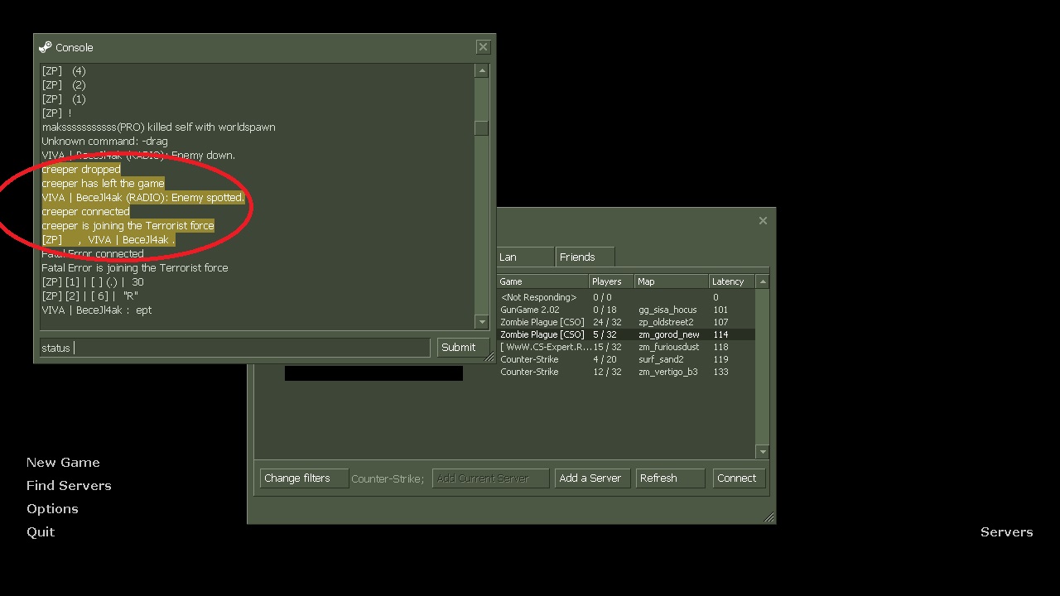Sort servers by the Map column header
The width and height of the screenshot is (1060, 596).
(x=670, y=281)
